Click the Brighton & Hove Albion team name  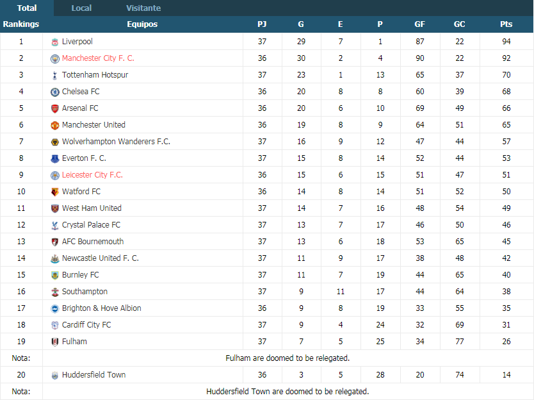[x=102, y=308]
